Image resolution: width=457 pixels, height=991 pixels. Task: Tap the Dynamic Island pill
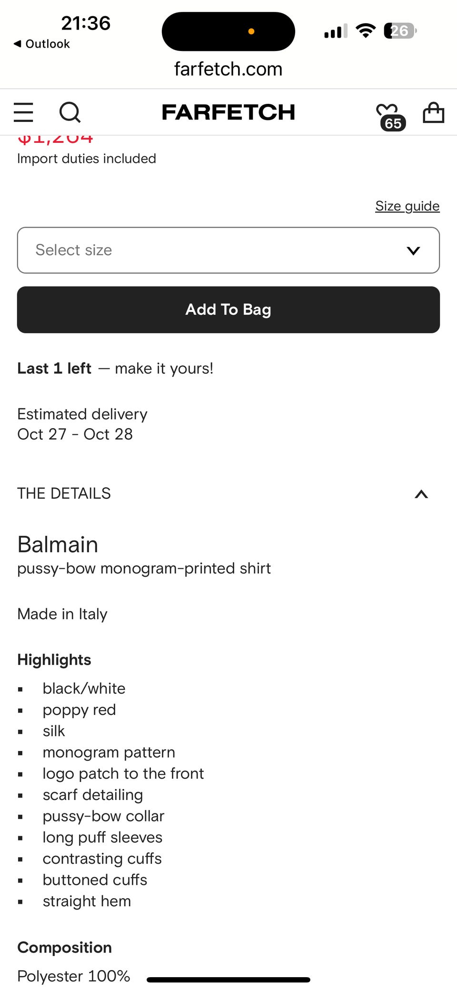pyautogui.click(x=228, y=31)
